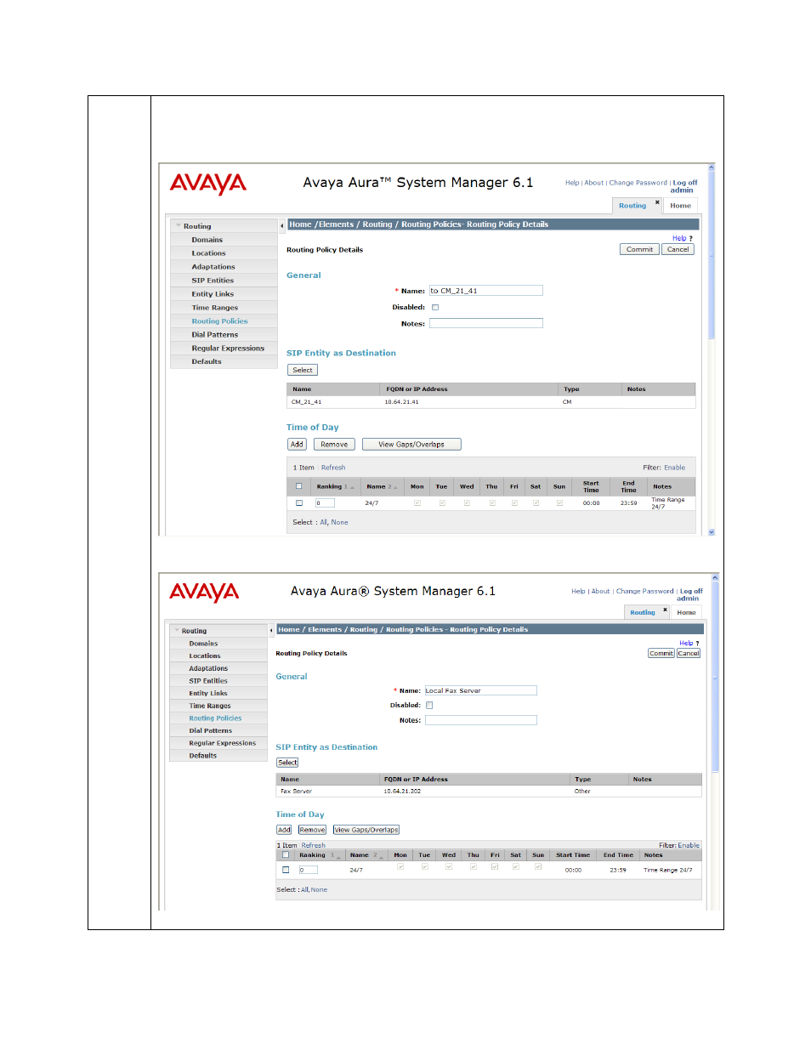Collapse the Routing tree in lower sidebar
This screenshot has height=1050, width=811.
[x=177, y=631]
